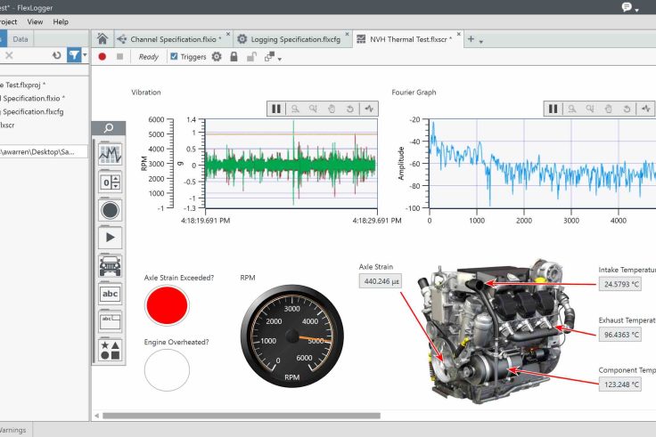The width and height of the screenshot is (656, 437).
Task: Open the Home tab icon
Action: point(102,39)
